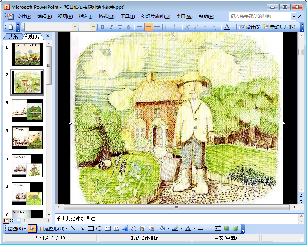The image size is (307, 245).
Task: Switch to Normal view icon
Action: click(6, 221)
